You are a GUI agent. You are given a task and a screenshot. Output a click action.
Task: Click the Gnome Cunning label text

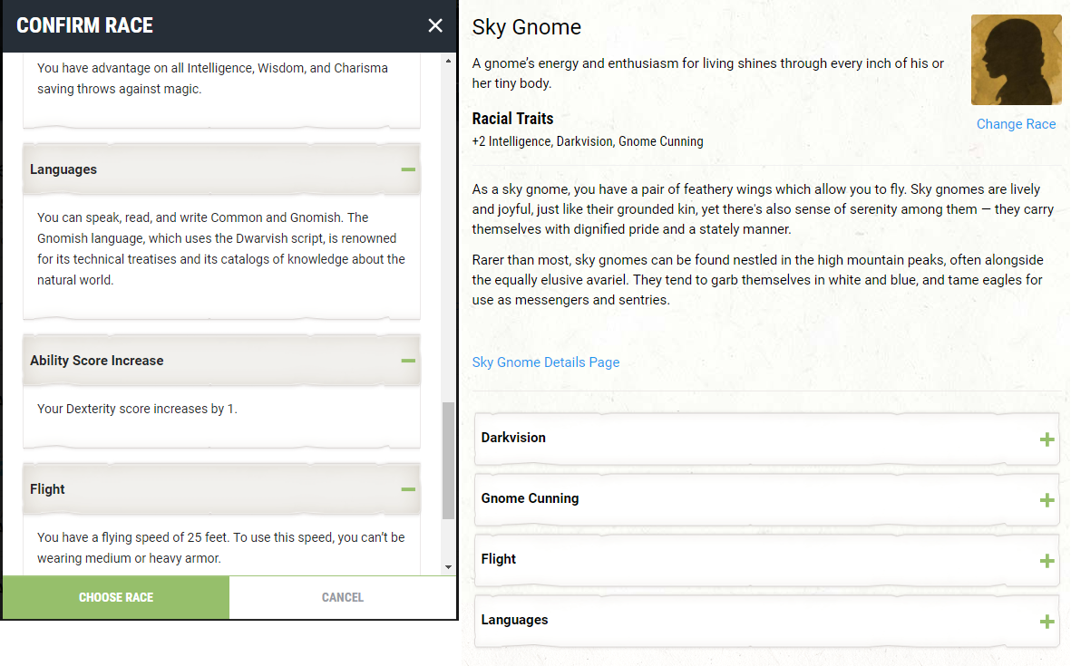(x=530, y=498)
